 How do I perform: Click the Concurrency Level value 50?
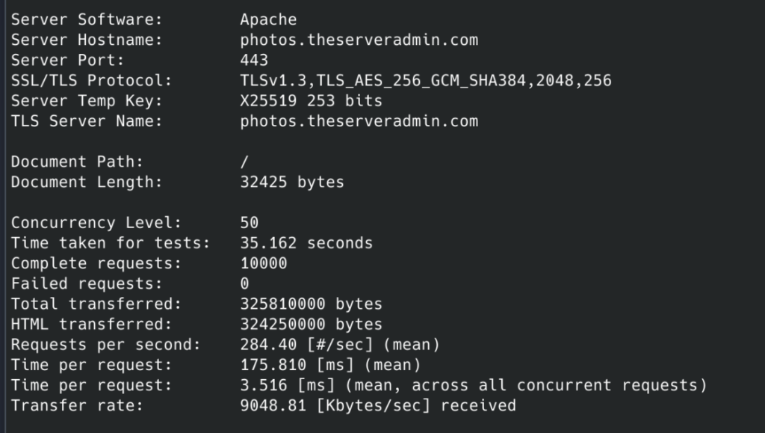pos(250,223)
